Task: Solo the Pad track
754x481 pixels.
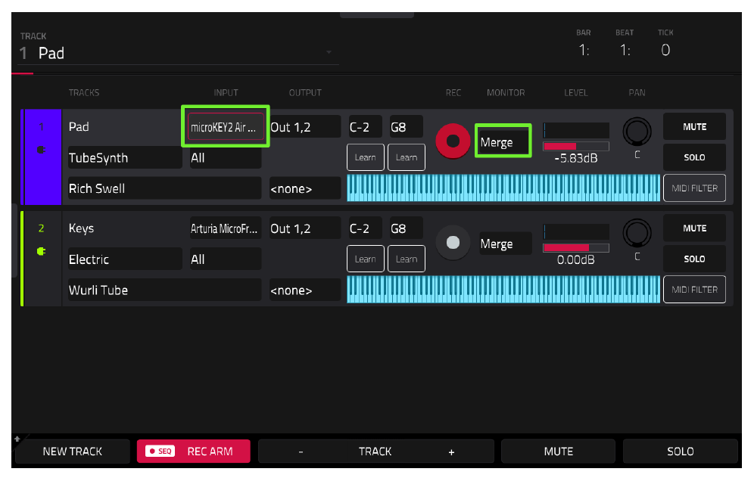Action: (694, 157)
